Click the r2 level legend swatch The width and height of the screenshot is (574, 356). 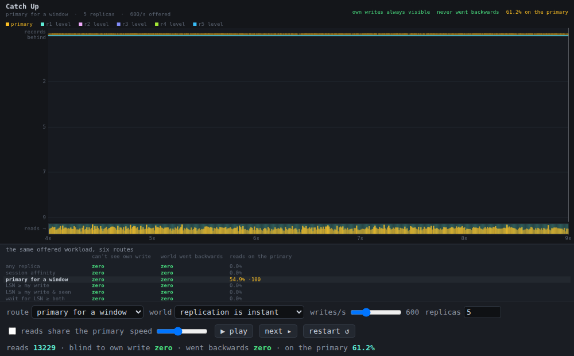(80, 24)
